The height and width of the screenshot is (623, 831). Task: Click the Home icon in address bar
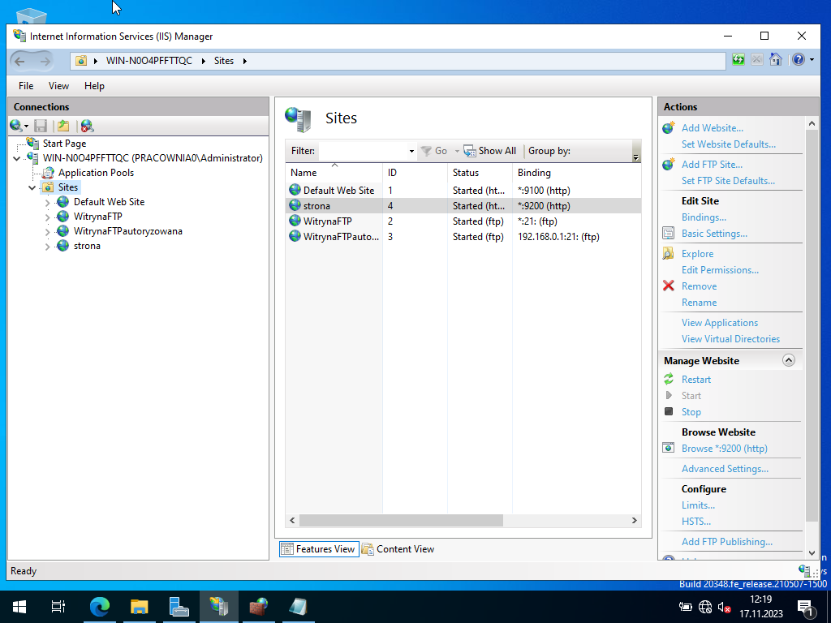tap(776, 60)
